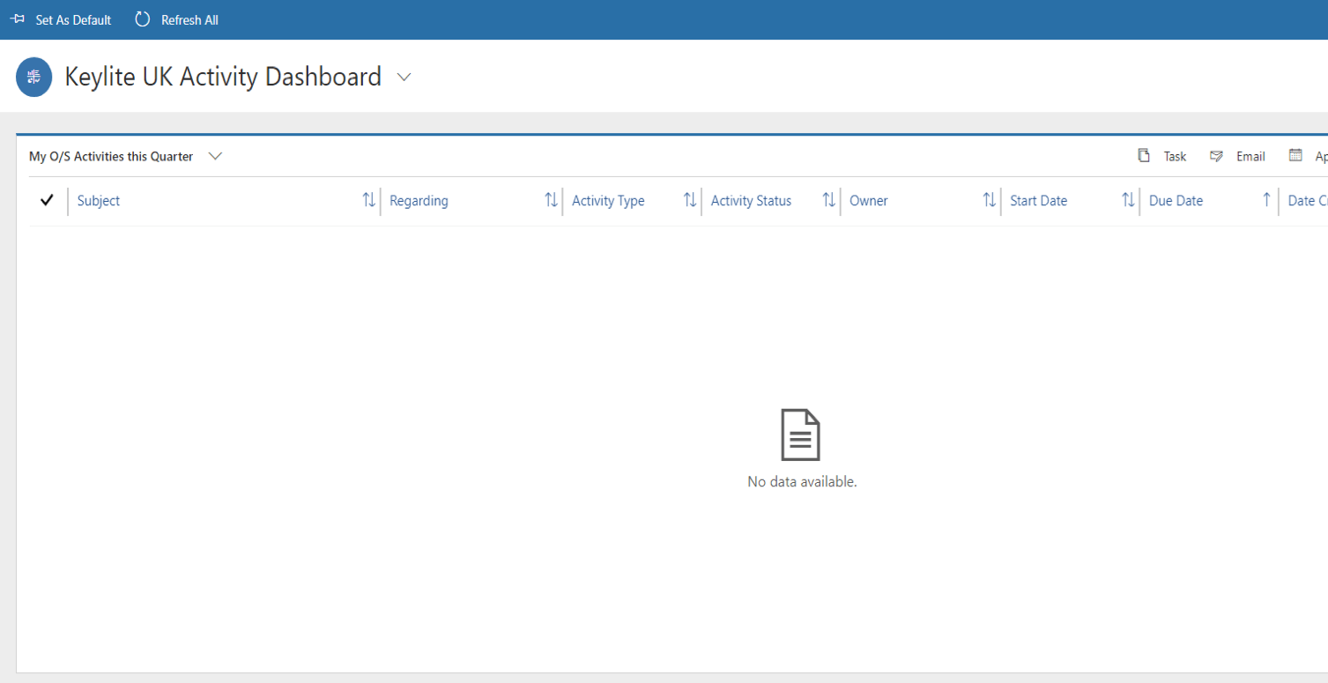
Task: Click the Appointment calendar icon
Action: pyautogui.click(x=1295, y=155)
